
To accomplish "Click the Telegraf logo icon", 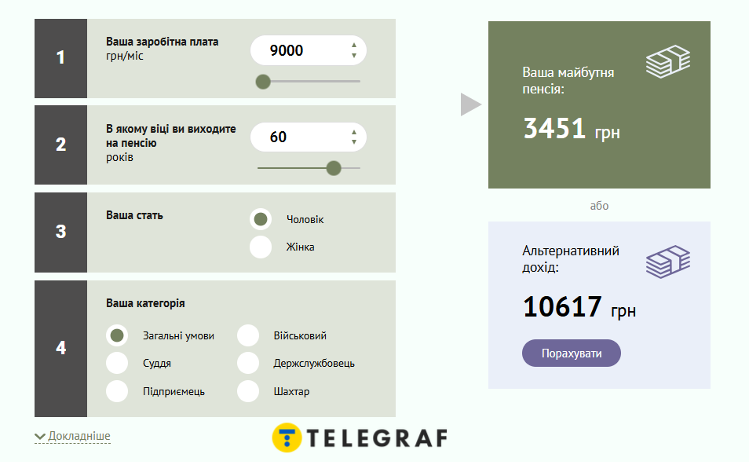I will pyautogui.click(x=287, y=438).
